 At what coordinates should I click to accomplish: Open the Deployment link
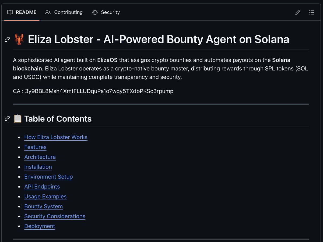(40, 226)
